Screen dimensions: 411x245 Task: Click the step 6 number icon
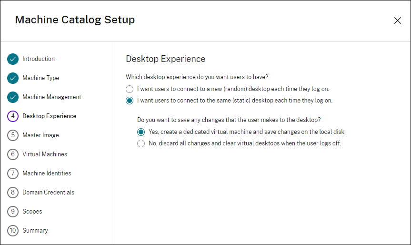[13, 154]
